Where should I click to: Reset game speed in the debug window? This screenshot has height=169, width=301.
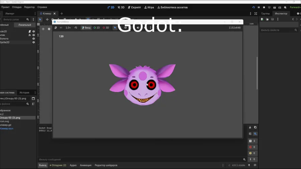point(76,28)
